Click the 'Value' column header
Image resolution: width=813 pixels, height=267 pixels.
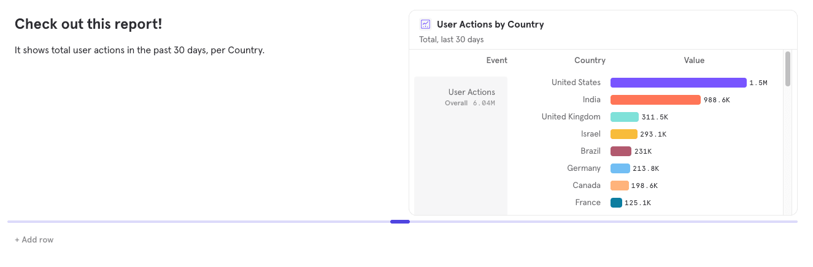tap(694, 61)
